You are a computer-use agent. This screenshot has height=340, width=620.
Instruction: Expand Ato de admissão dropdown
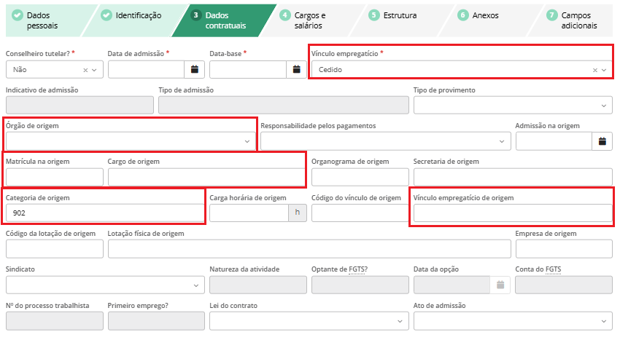click(513, 321)
